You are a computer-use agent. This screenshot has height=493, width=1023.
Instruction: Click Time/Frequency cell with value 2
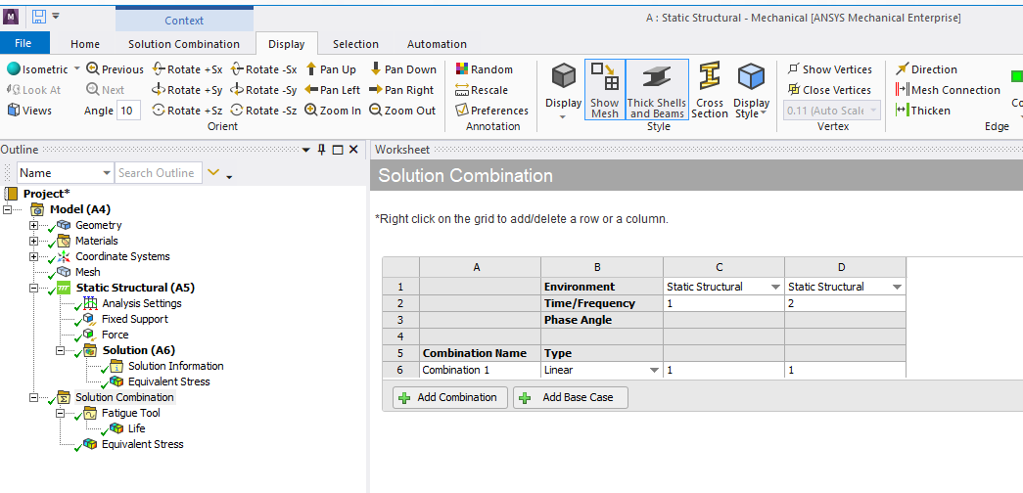pos(845,303)
